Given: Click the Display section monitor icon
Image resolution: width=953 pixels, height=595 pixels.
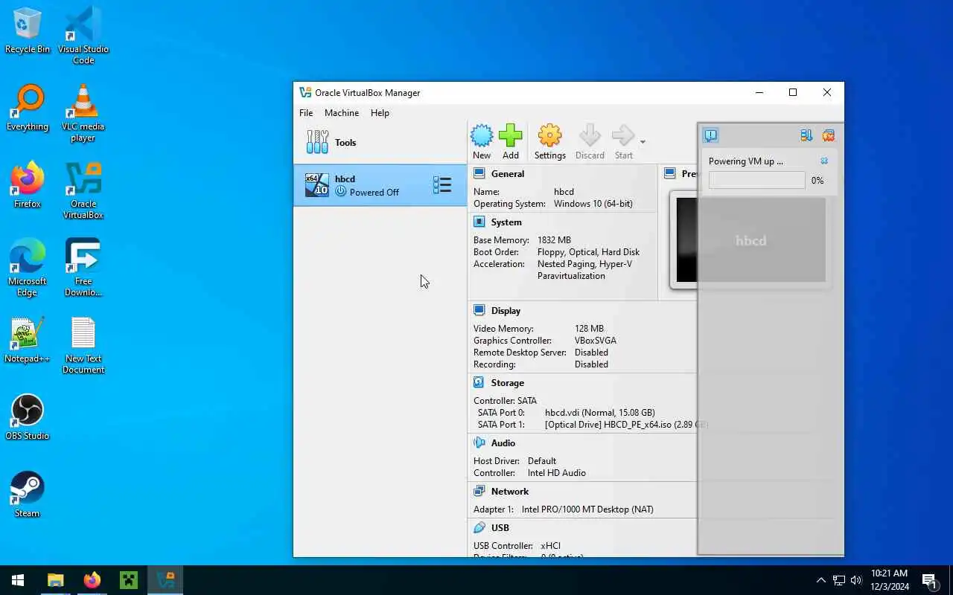Looking at the screenshot, I should tap(479, 310).
